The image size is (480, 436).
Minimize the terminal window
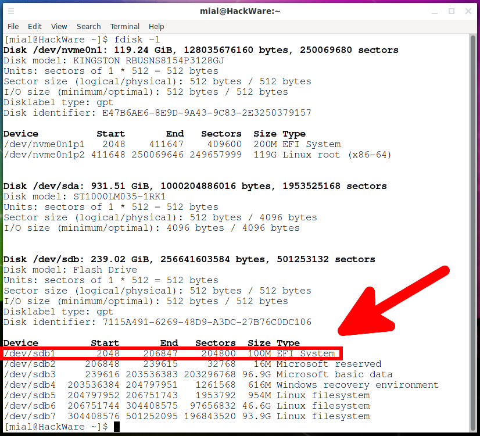click(x=435, y=11)
